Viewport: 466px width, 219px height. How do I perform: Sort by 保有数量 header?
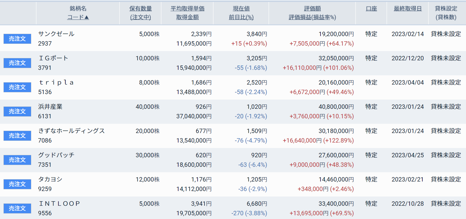point(141,9)
